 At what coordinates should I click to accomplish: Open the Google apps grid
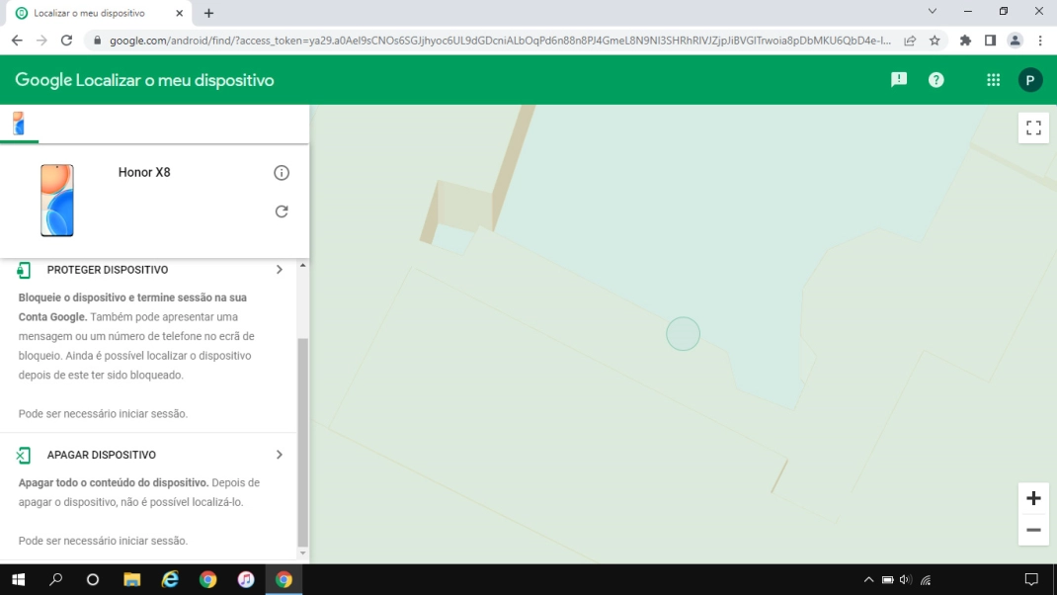(x=993, y=79)
